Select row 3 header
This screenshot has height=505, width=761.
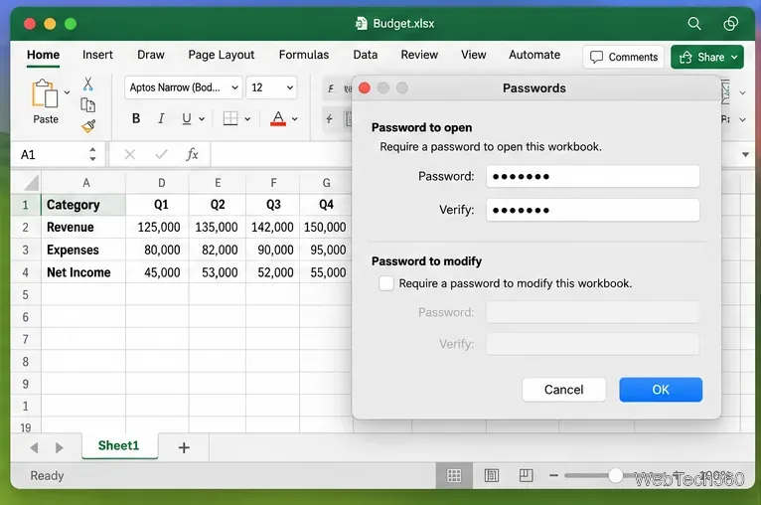[x=26, y=251]
